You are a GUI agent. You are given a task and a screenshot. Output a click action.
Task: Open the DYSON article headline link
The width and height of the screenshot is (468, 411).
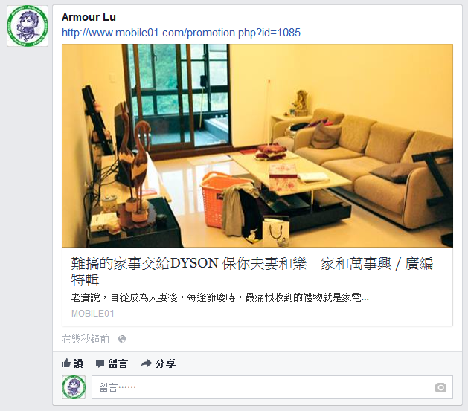251,271
